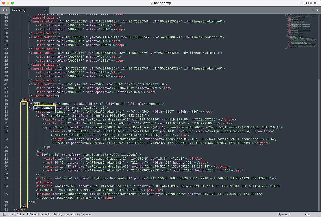Open a new tab with plus icon
321x217 pixels.
(313, 10)
